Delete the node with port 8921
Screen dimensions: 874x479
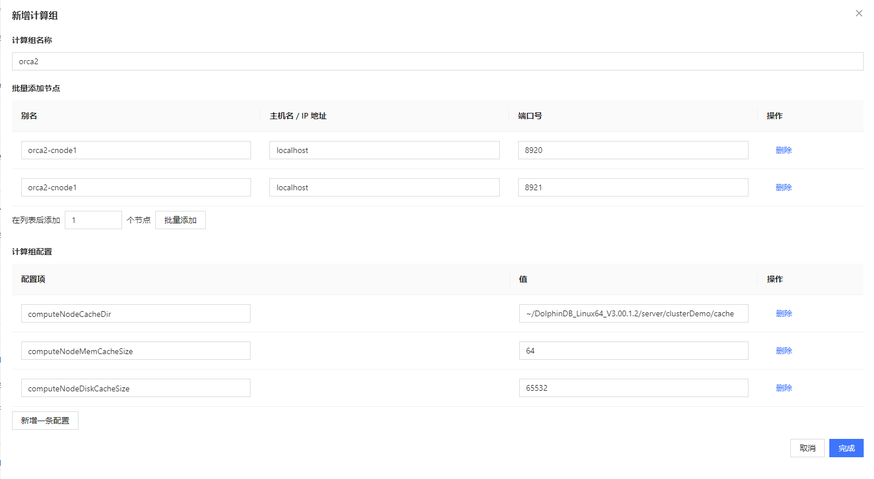pos(783,187)
